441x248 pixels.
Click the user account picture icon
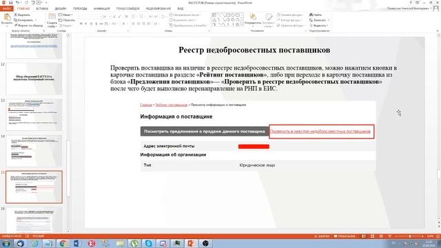[436, 8]
